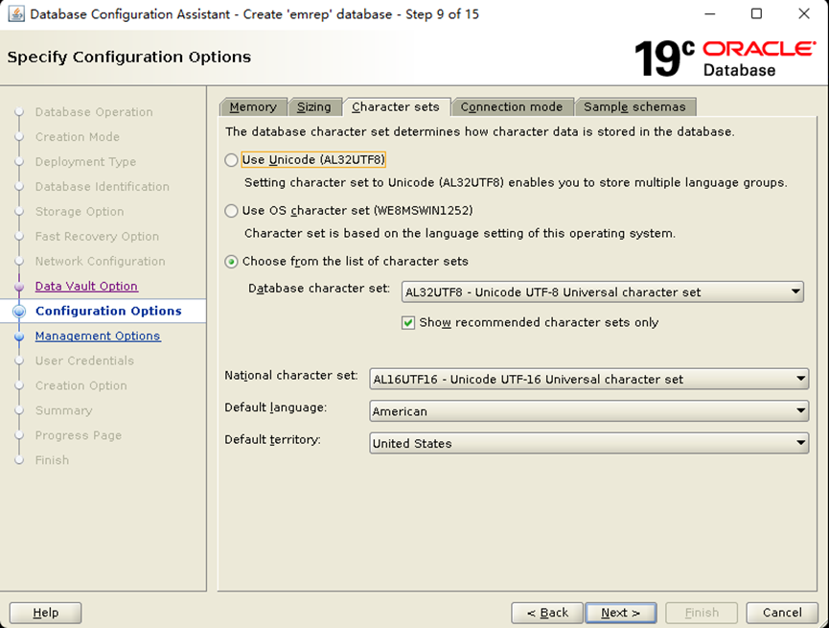Open the Default language dropdown
Screen dimensions: 829x628
pyautogui.click(x=589, y=411)
